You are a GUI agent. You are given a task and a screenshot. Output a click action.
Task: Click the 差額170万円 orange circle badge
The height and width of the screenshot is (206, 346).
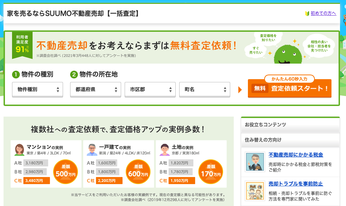[211, 172]
